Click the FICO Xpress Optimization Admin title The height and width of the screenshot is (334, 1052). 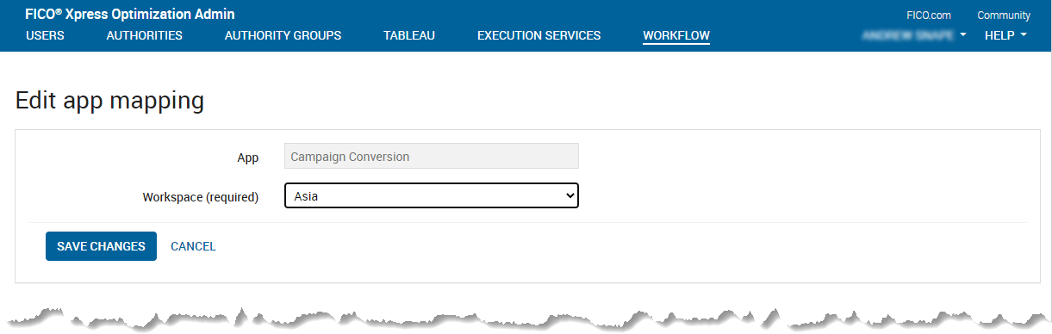(x=130, y=15)
